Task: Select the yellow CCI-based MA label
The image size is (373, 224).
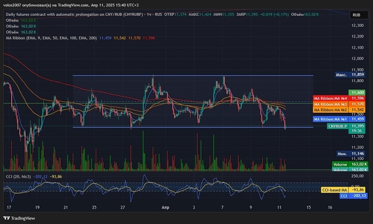Action: tap(334, 190)
